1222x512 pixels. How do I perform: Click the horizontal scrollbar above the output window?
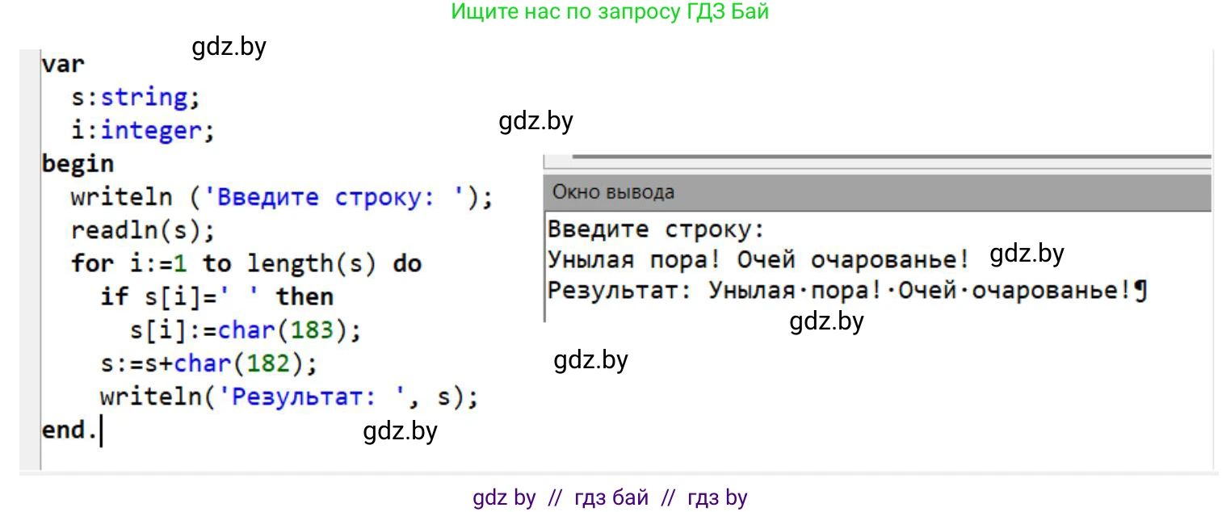tap(888, 156)
